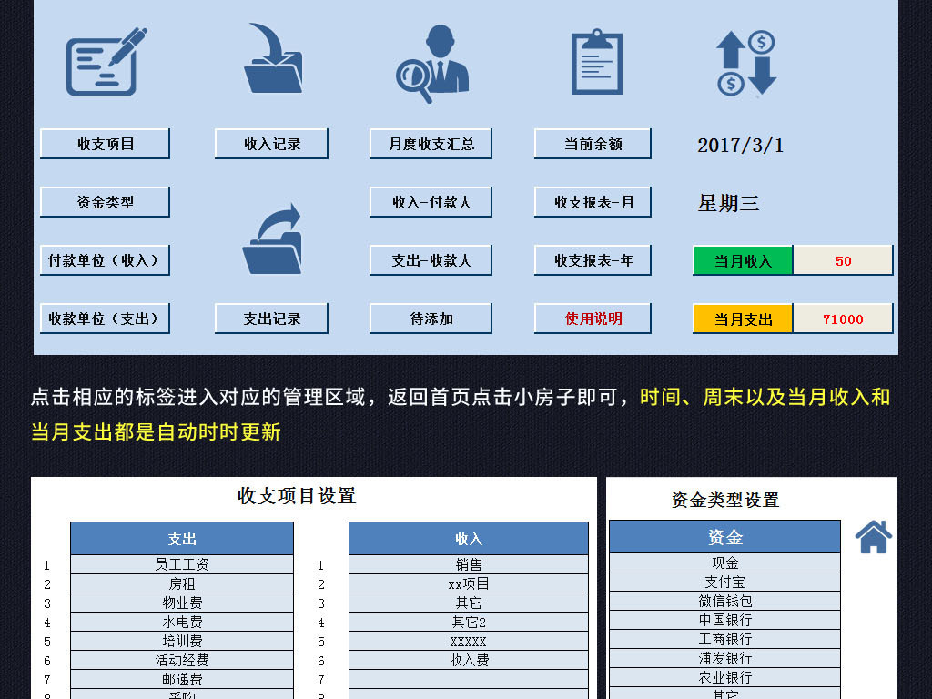Select the 员工工资 cell in the 支出 table

182,563
